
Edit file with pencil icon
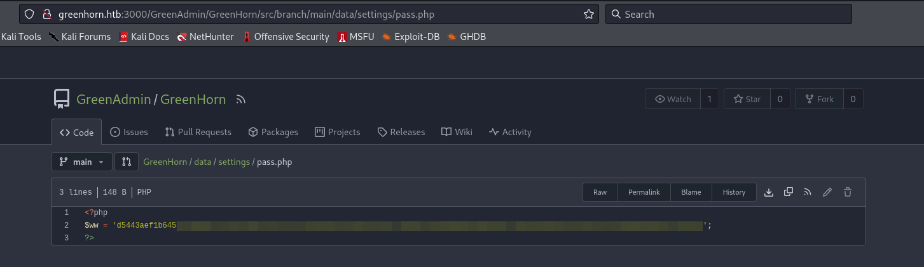point(827,192)
